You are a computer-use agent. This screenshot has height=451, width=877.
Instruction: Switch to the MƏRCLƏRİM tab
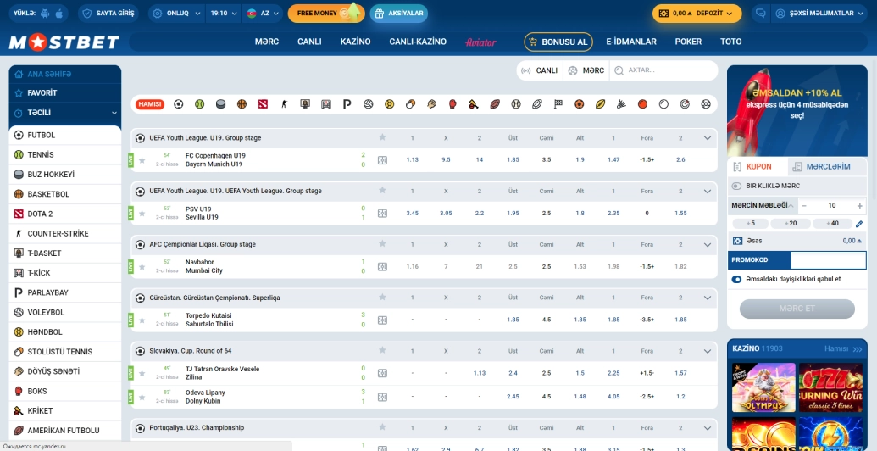[828, 167]
